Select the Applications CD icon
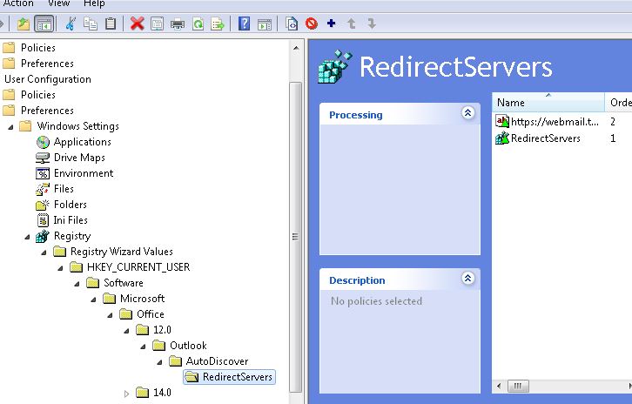The width and height of the screenshot is (632, 404). pyautogui.click(x=43, y=142)
